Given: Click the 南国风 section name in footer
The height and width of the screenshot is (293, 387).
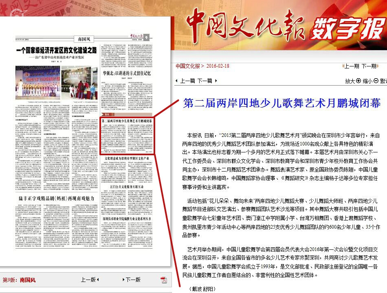Looking at the screenshot, I should click(28, 280).
